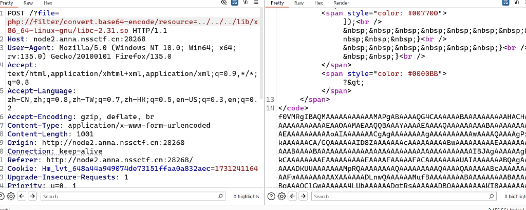Click the User-Agent header line
Screen dimensions: 526x210
tap(122, 48)
